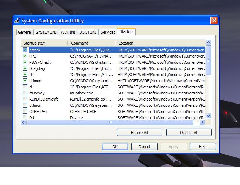Click the vertical scrollbar down arrow
Screen dimensions: 240x185
(x=208, y=116)
